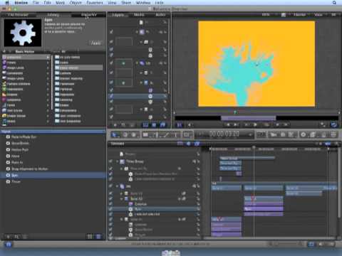342x256 pixels.
Task: Click full-screen player icon below canvas
Action: pos(323,124)
